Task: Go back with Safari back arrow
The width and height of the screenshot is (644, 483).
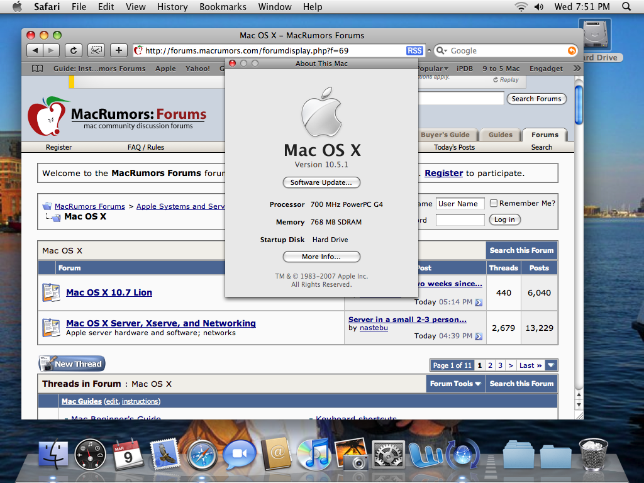Action: 35,50
